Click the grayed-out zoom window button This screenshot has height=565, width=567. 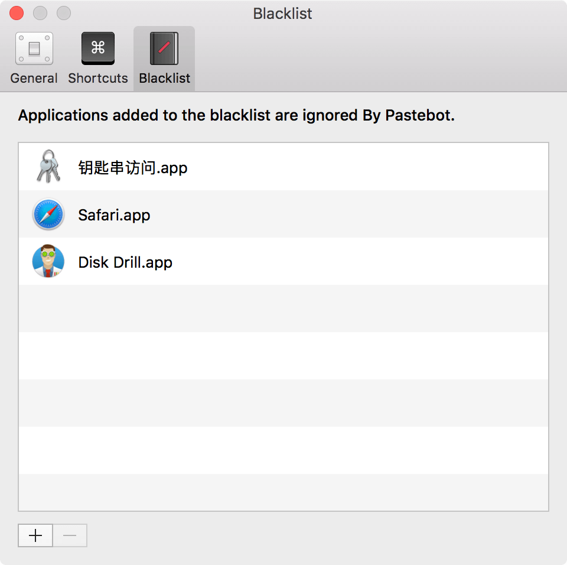coord(64,14)
